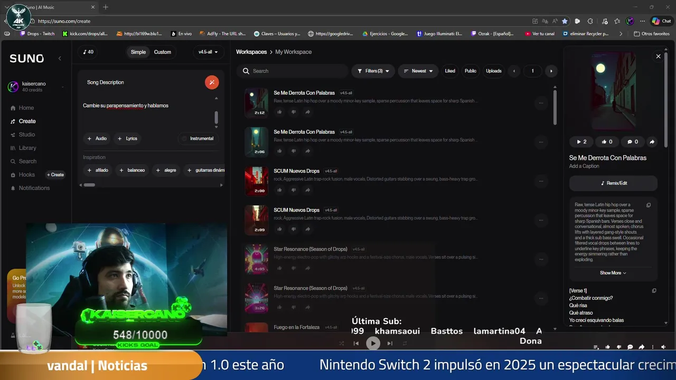Open the Newest sort dropdown

418,71
